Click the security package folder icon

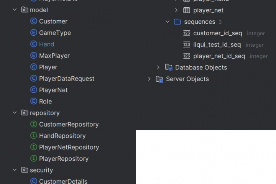click(x=25, y=170)
